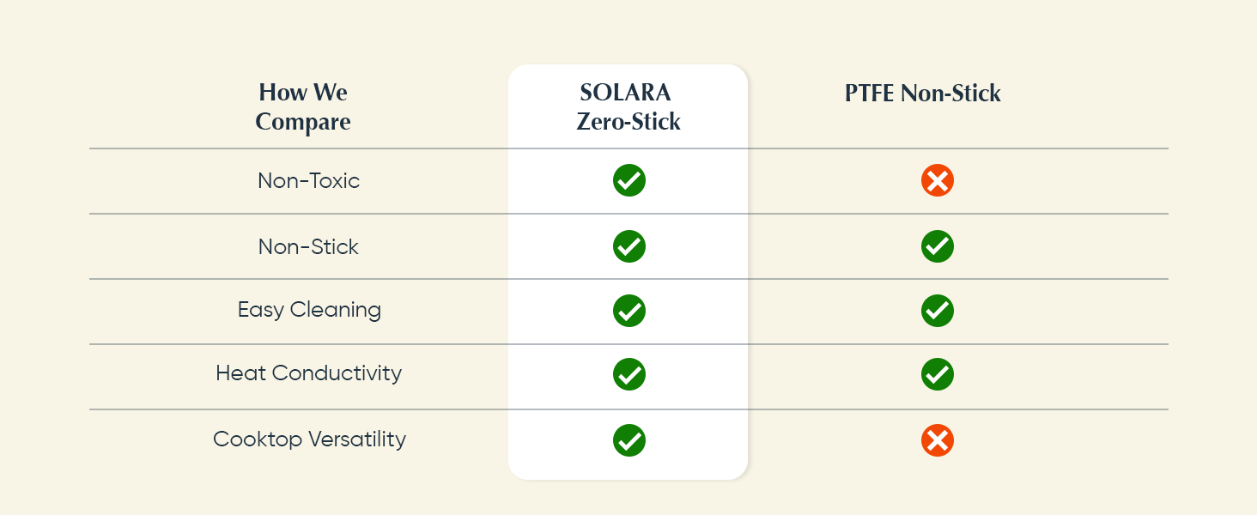Click SOLARA's checkmark for Easy Cleaning
This screenshot has width=1257, height=515.
[x=629, y=310]
